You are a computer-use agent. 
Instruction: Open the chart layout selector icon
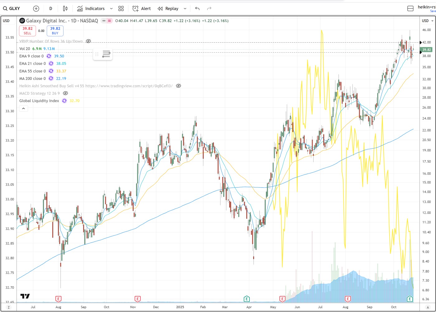(410, 8)
